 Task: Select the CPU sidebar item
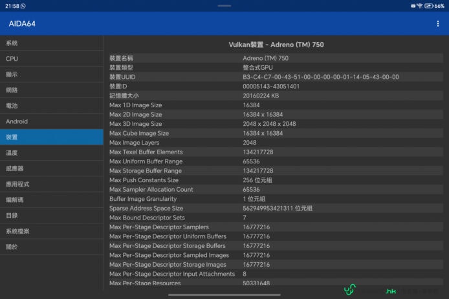pos(12,59)
